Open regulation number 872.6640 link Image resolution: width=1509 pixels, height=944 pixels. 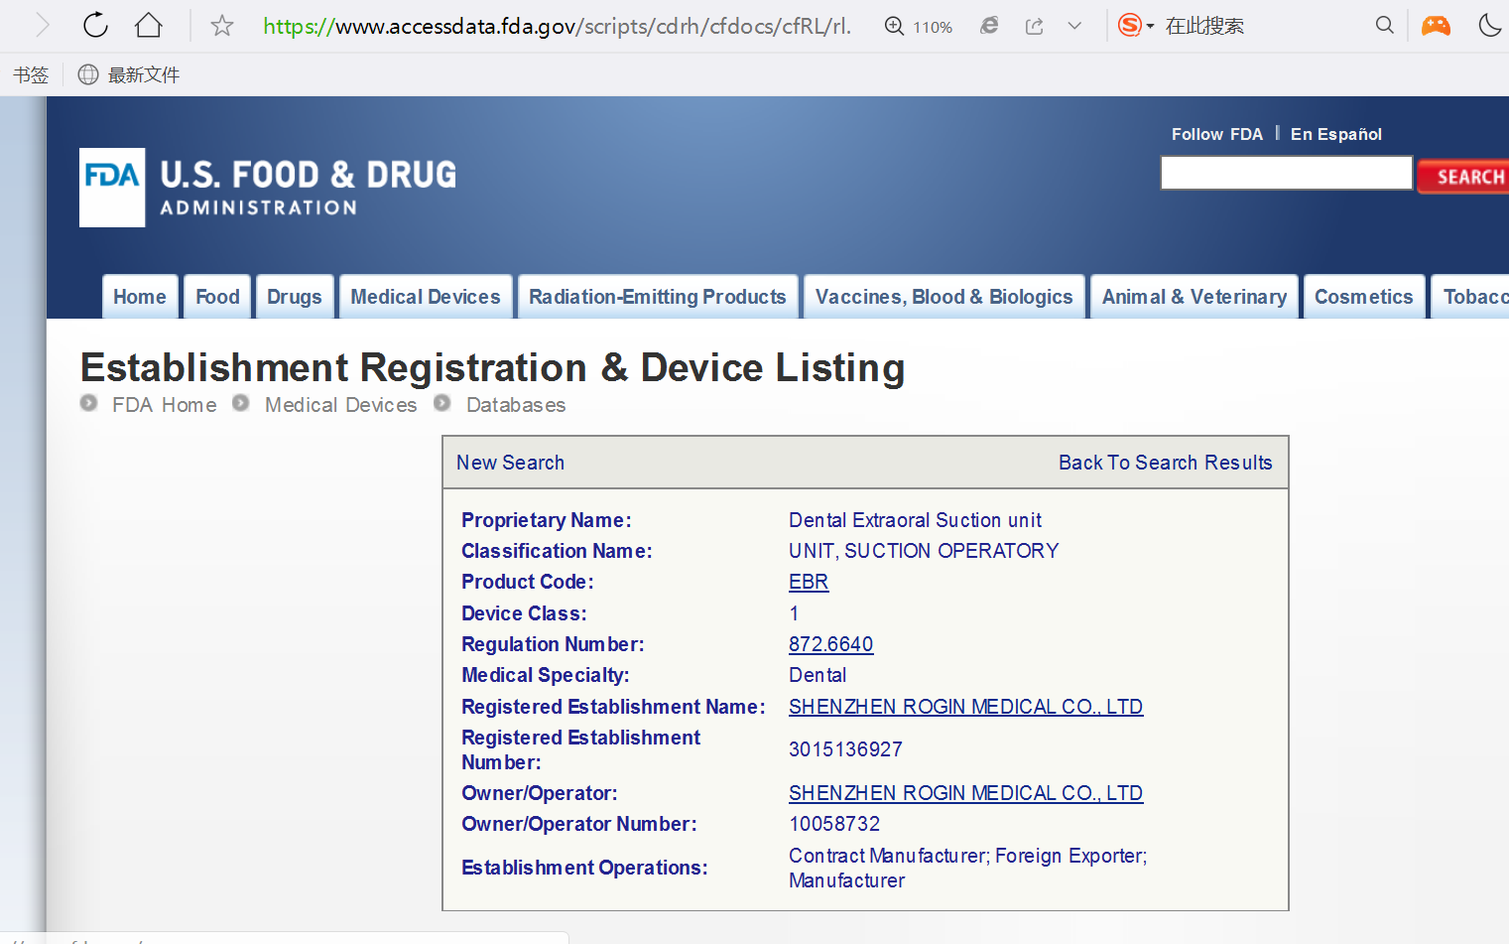pos(830,644)
